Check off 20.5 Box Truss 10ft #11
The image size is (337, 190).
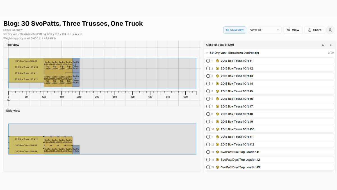point(208,137)
